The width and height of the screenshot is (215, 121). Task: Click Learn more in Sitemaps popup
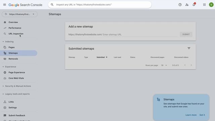click(191, 115)
